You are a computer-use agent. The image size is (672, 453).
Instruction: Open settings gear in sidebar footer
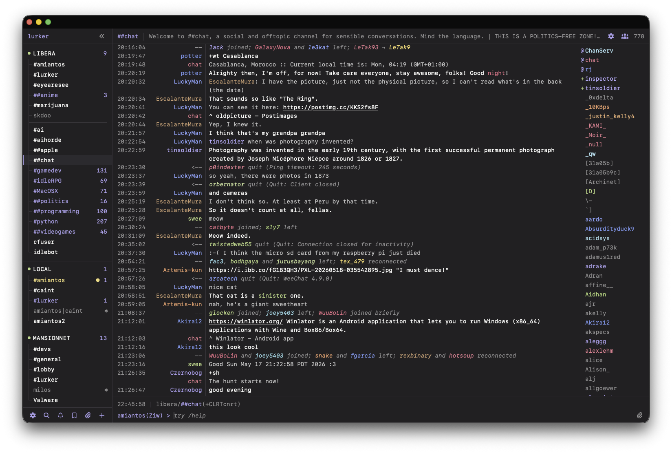click(x=33, y=415)
